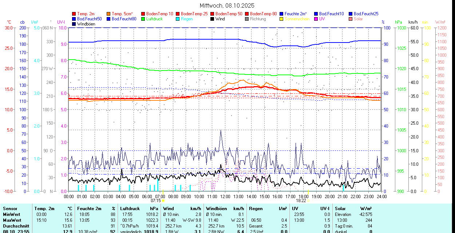Click the red Temp. 2m legend swatch
This screenshot has width=455, height=233.
(x=74, y=14)
